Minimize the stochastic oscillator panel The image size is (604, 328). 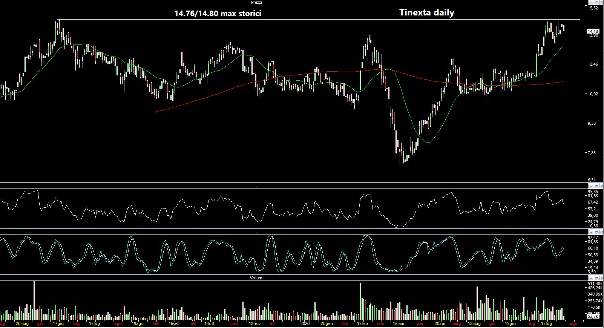(x=590, y=232)
